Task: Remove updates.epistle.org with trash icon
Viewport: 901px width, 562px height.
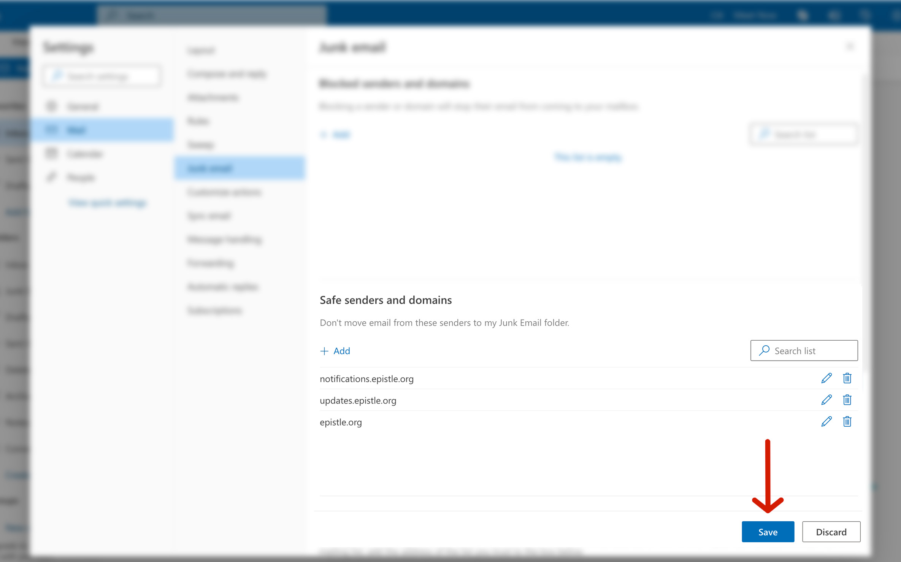Action: click(x=847, y=400)
